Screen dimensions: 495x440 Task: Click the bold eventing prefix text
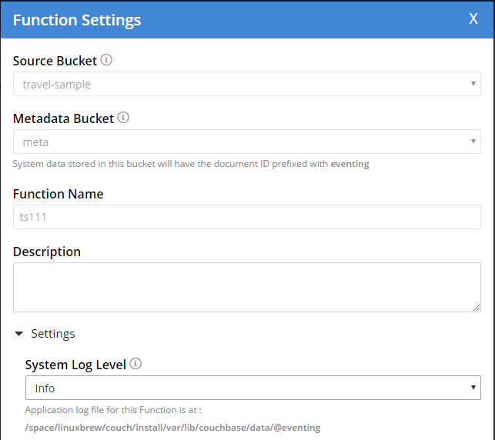[350, 164]
